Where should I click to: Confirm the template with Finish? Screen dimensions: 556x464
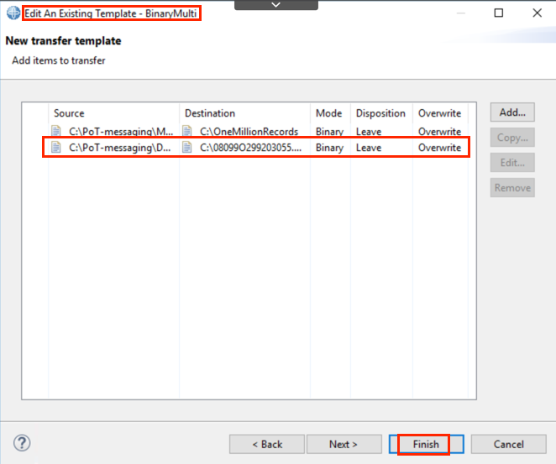click(426, 444)
